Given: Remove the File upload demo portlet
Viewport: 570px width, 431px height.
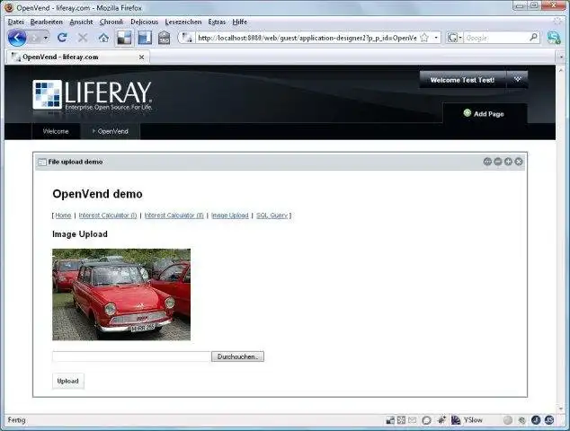Looking at the screenshot, I should 519,162.
